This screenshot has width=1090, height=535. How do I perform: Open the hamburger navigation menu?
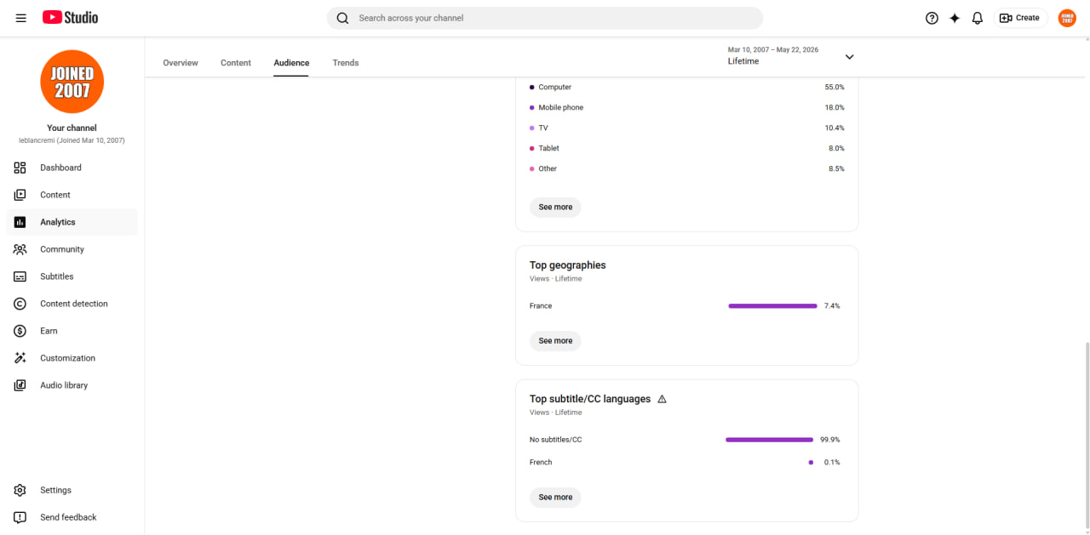pos(20,18)
